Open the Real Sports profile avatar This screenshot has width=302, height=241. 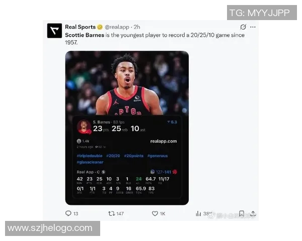pos(54,31)
